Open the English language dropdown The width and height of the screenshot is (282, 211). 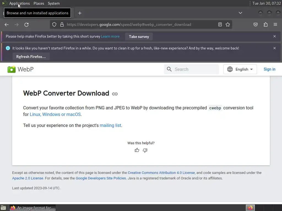click(x=240, y=69)
